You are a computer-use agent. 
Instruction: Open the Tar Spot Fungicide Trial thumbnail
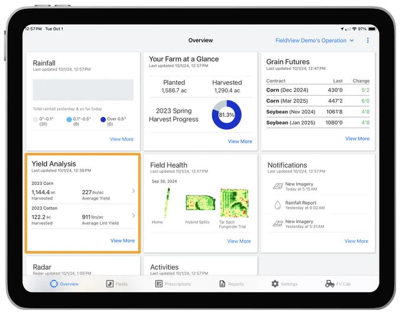(234, 203)
